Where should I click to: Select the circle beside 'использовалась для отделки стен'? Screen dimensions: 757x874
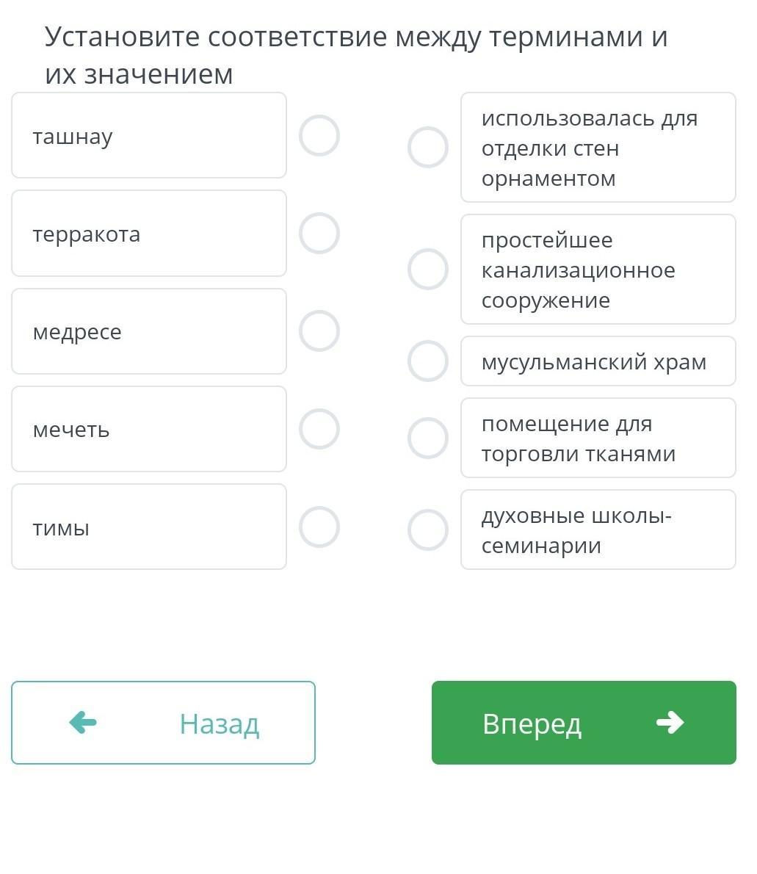click(x=428, y=148)
